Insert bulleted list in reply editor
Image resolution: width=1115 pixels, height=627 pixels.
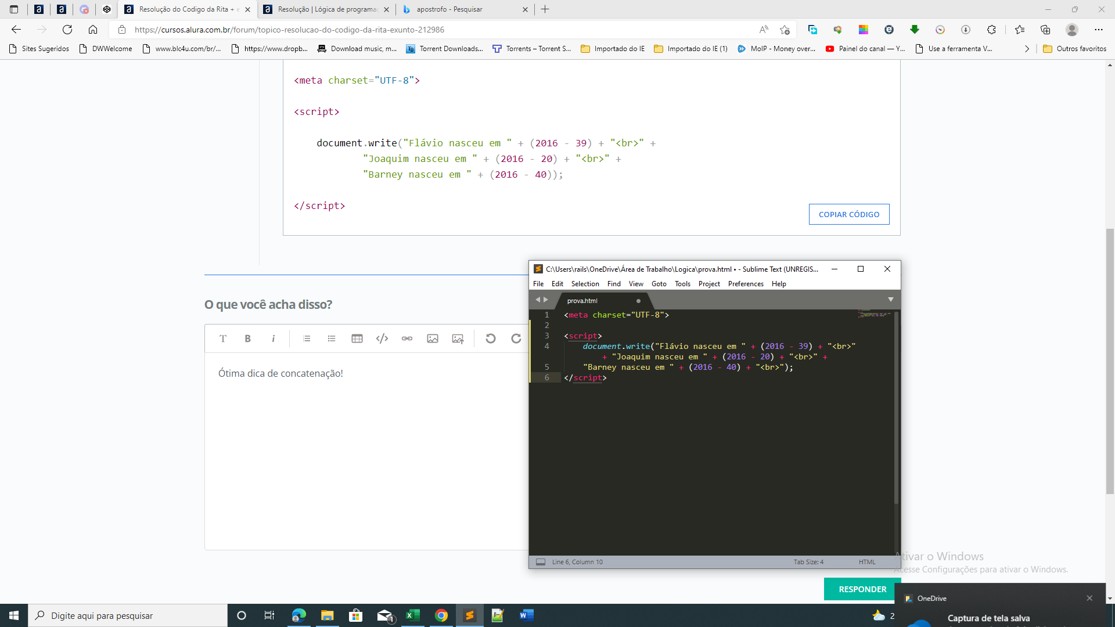tap(332, 338)
